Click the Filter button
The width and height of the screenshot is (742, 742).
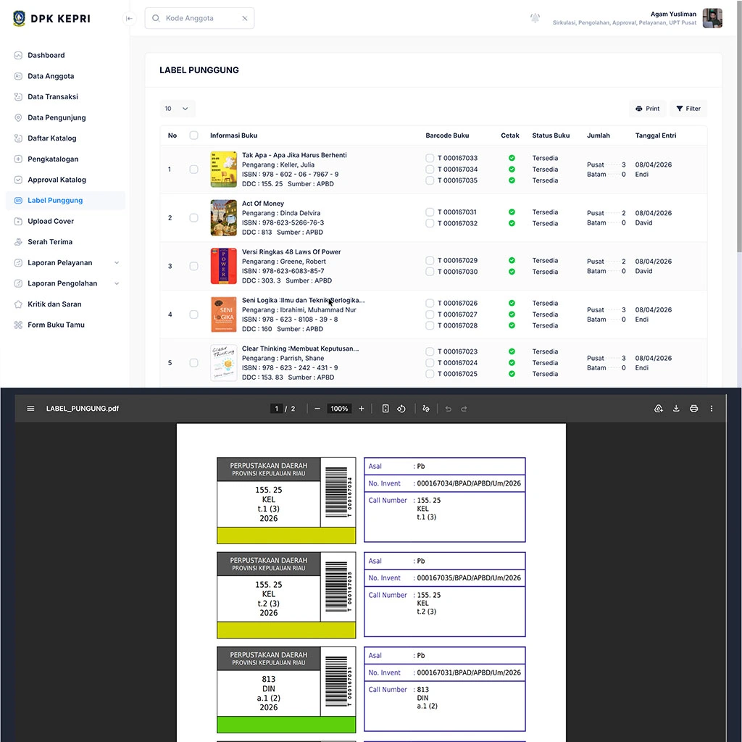(688, 109)
